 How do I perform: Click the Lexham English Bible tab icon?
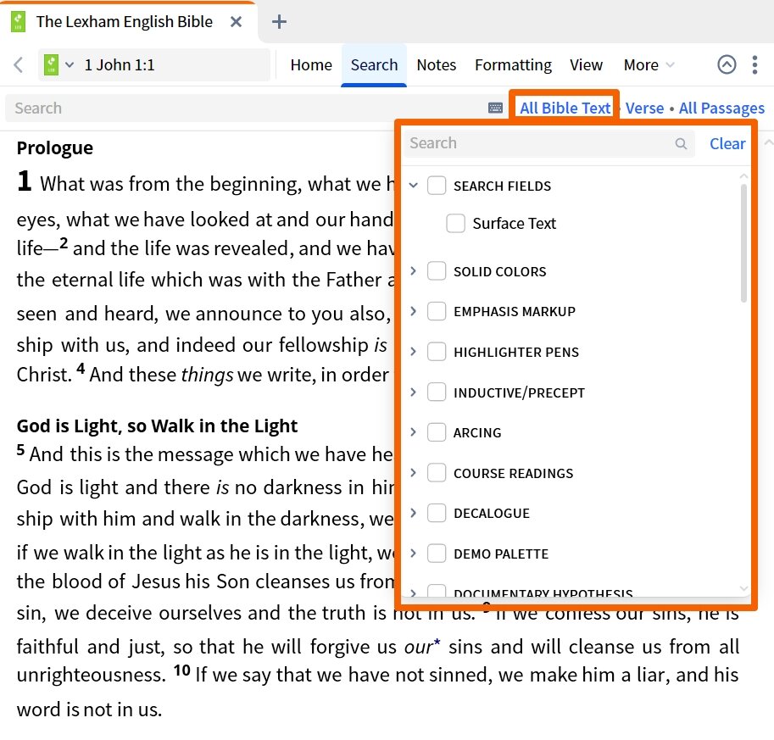[x=19, y=22]
